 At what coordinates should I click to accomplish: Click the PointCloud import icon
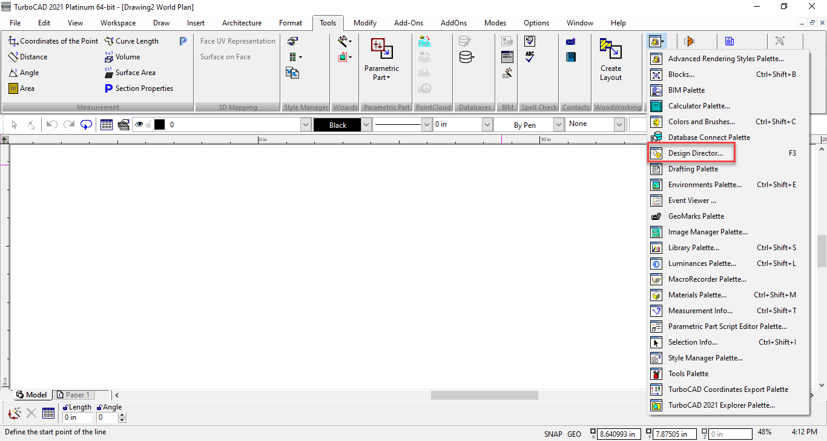coord(424,41)
